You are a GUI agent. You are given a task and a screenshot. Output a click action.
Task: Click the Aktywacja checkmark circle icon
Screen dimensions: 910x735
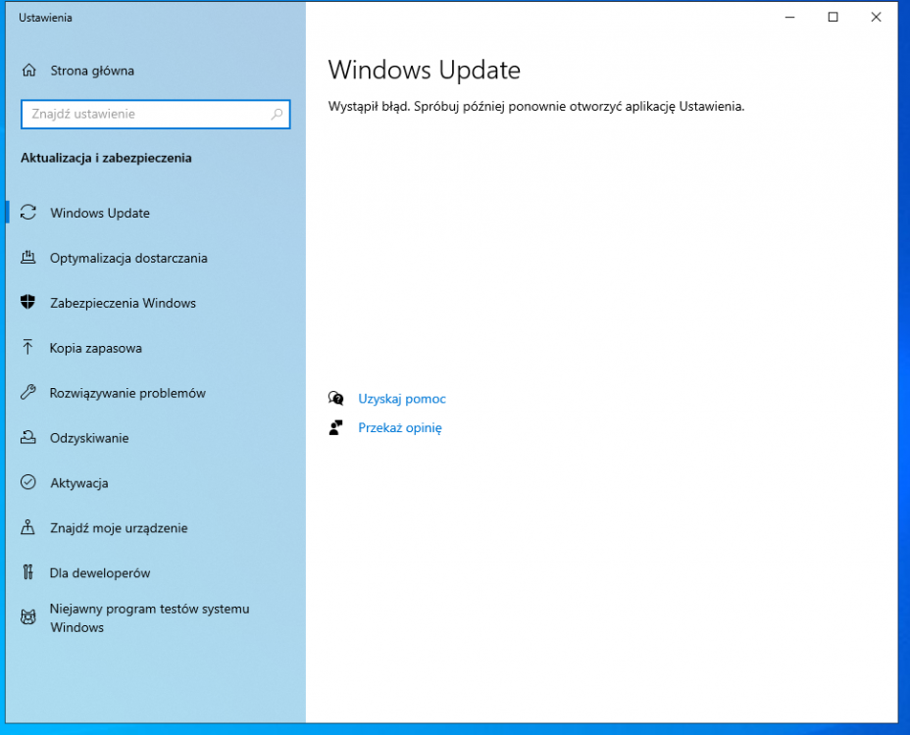tap(28, 483)
